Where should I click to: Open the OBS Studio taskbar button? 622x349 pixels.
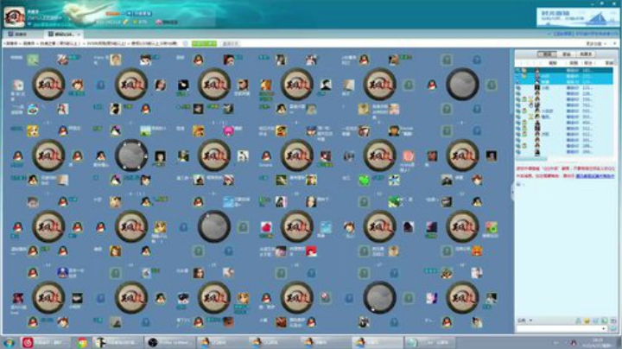tap(170, 342)
